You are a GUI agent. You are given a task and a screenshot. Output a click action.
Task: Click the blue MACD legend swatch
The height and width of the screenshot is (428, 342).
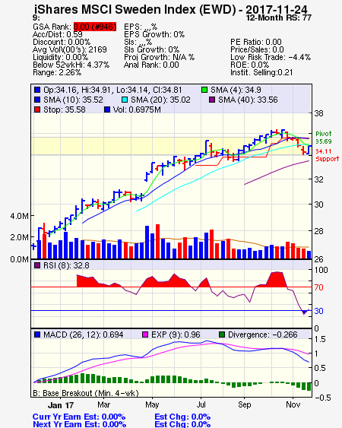37,334
